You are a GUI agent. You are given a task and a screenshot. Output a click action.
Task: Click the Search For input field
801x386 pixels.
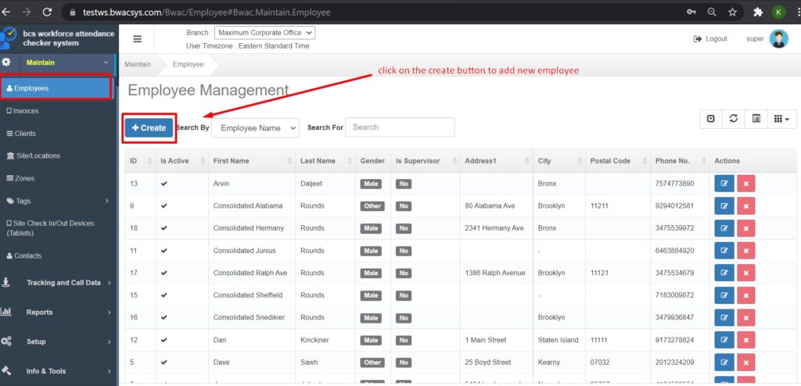[x=400, y=127]
